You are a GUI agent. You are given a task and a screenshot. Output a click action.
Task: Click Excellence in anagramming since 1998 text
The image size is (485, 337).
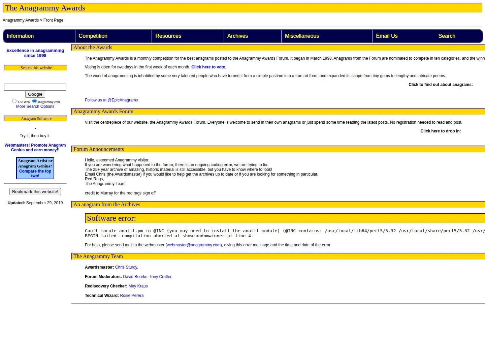click(x=35, y=53)
